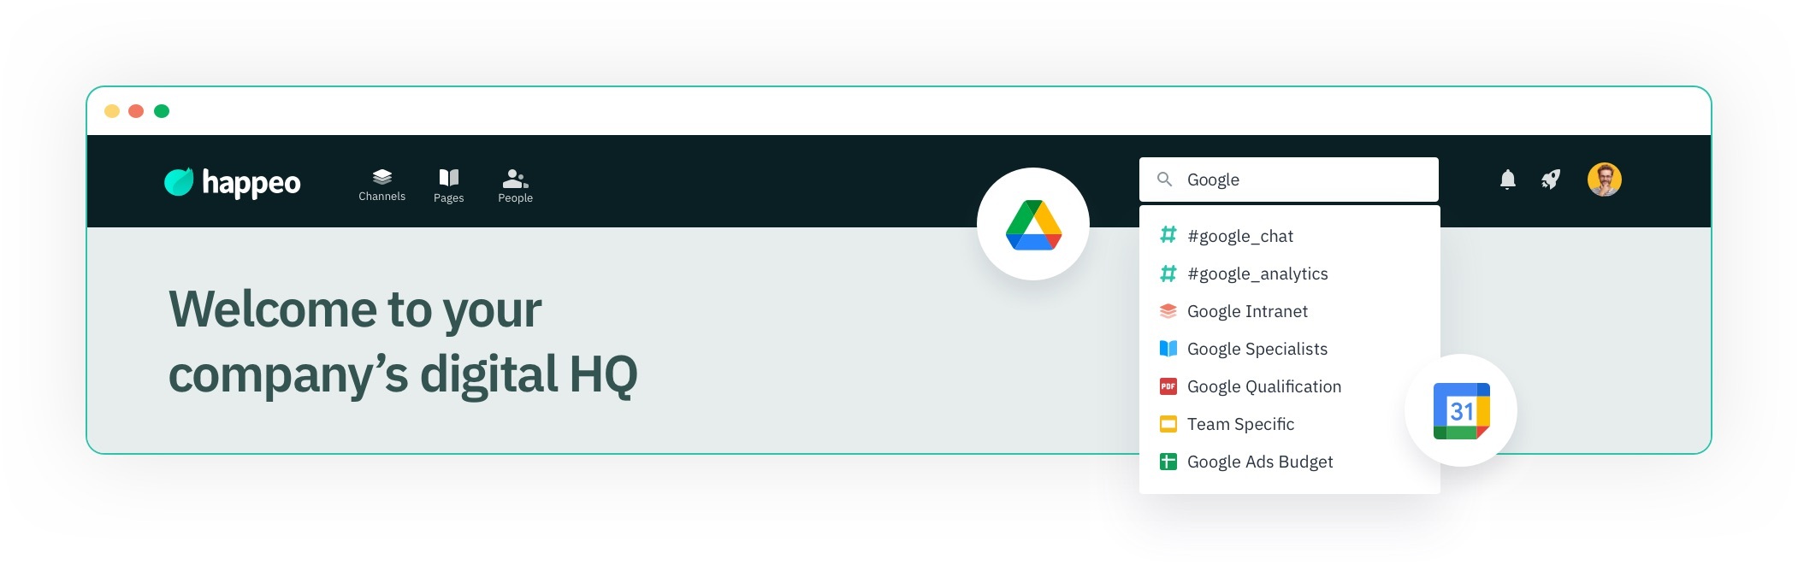1798x571 pixels.
Task: Choose the Google Specialists page result
Action: (x=1289, y=349)
